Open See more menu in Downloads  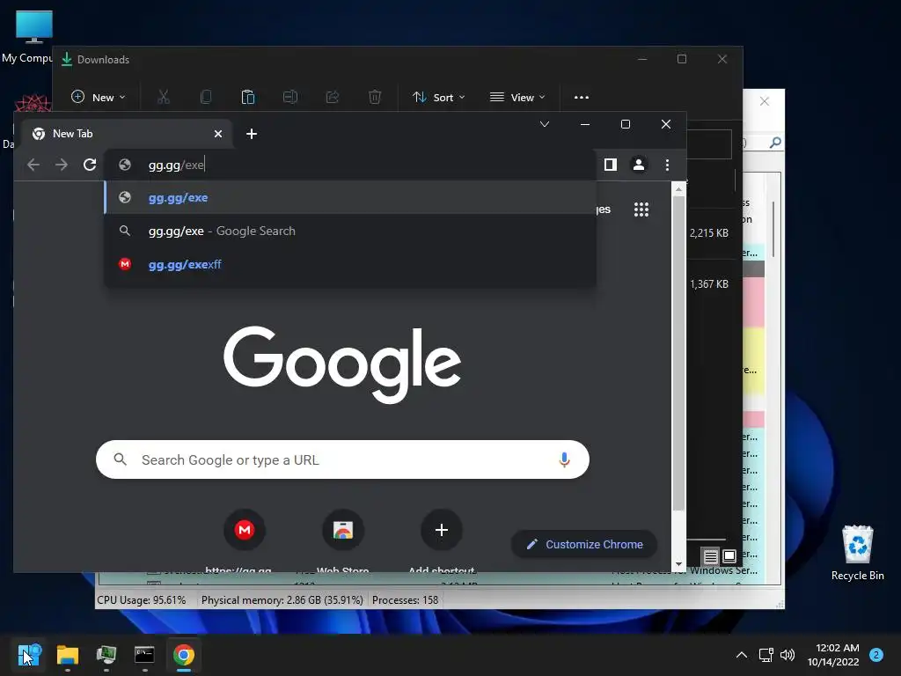pyautogui.click(x=582, y=97)
